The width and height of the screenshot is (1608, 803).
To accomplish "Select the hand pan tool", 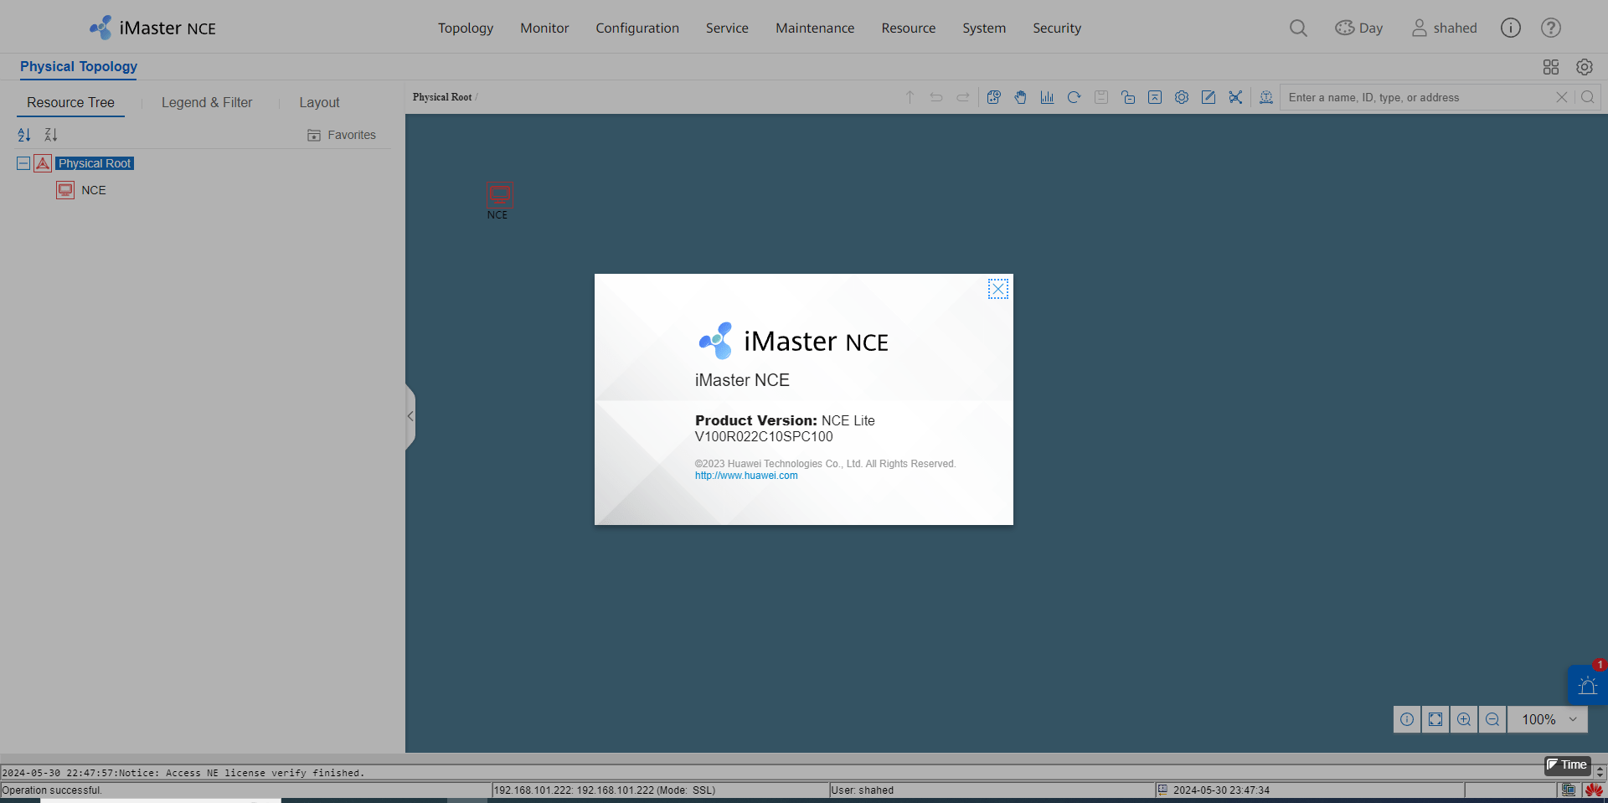I will pos(1020,97).
